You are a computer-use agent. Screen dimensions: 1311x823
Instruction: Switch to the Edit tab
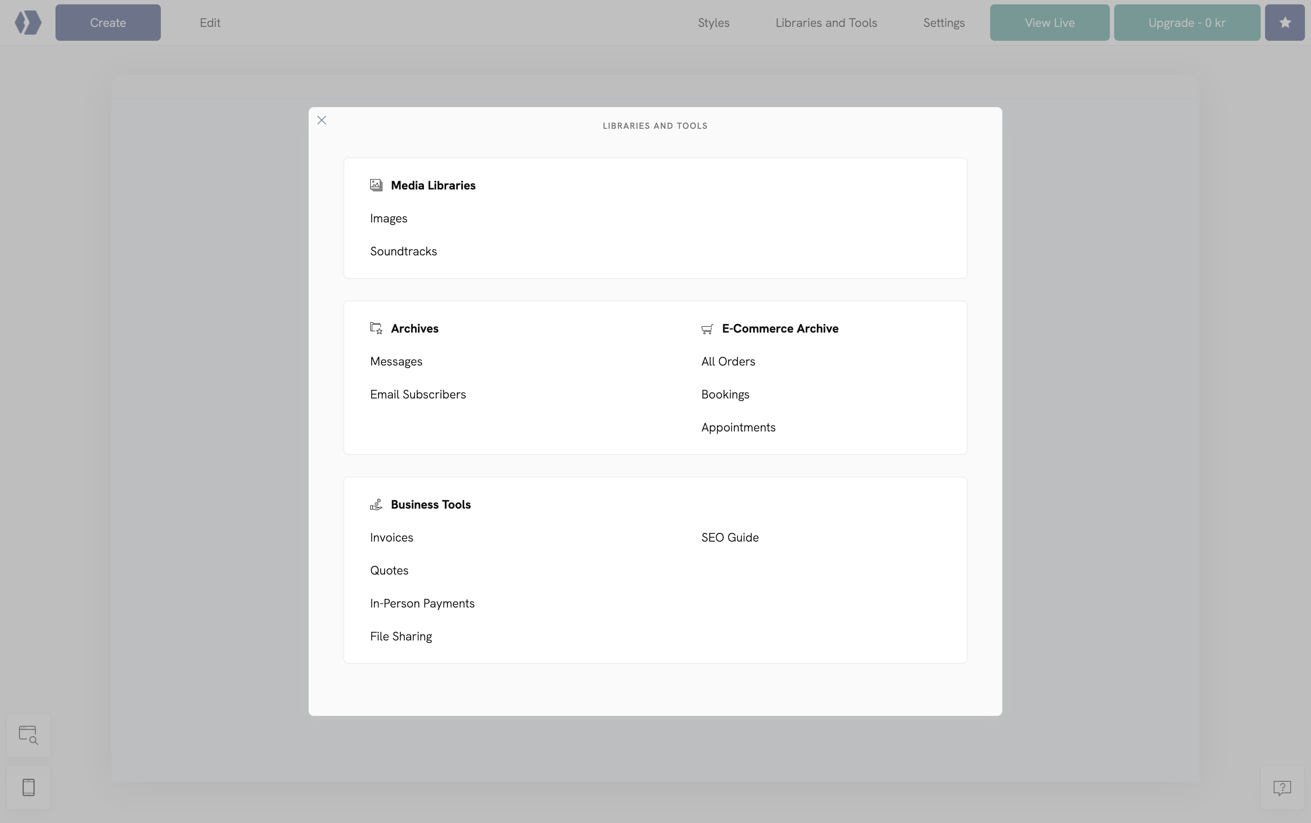[209, 23]
